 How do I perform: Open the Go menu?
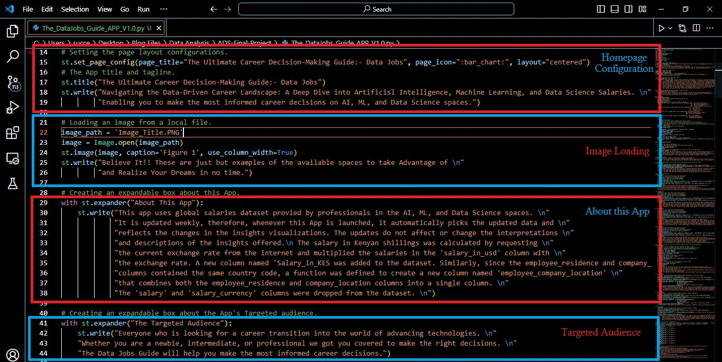pyautogui.click(x=125, y=9)
